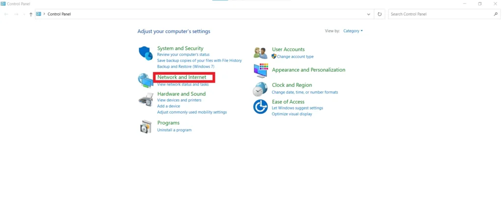Click the search magnifier icon
The height and width of the screenshot is (217, 503).
[496, 14]
